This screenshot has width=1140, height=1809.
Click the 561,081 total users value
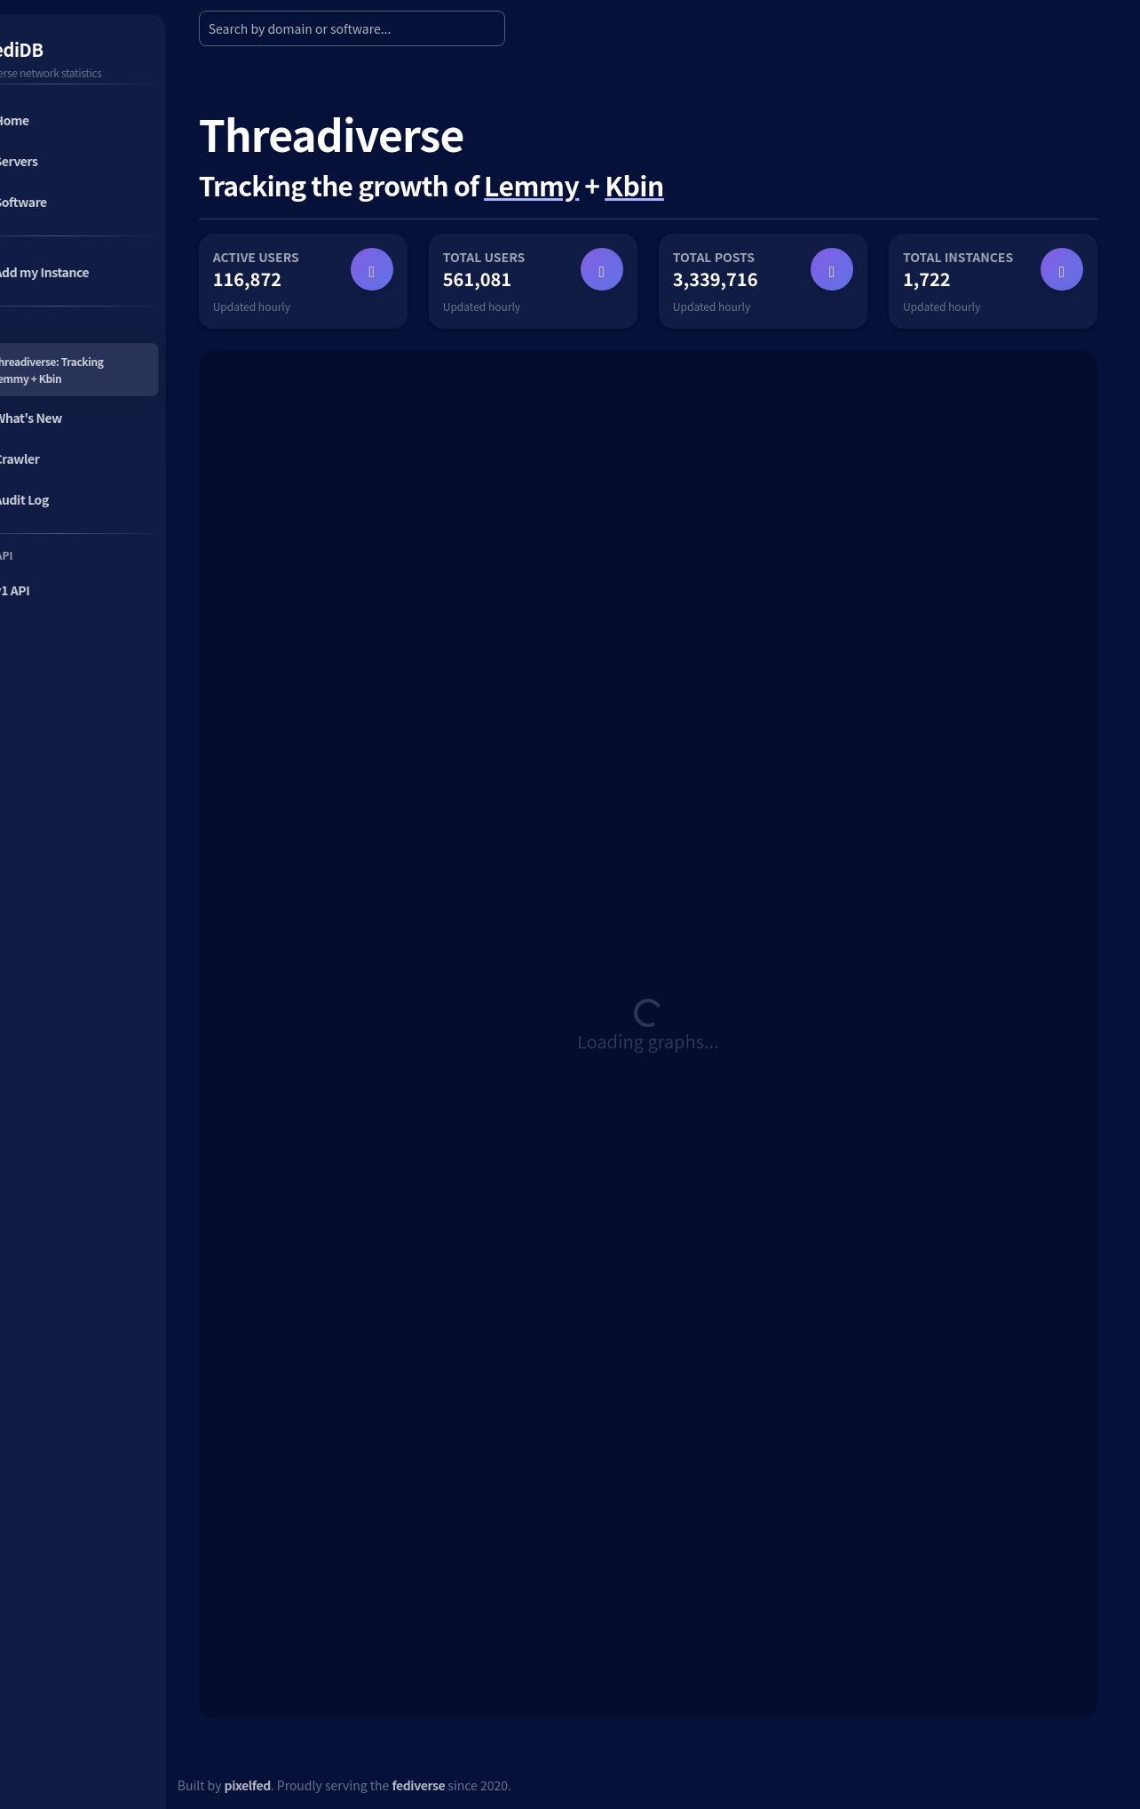477,280
